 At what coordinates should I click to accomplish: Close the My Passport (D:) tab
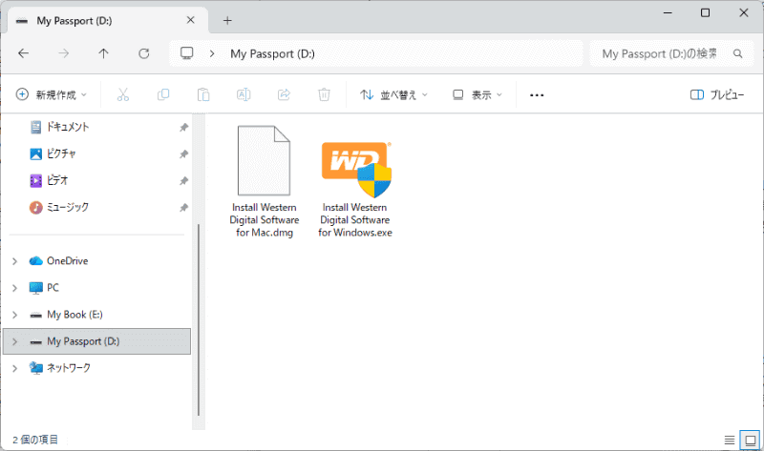pyautogui.click(x=190, y=20)
